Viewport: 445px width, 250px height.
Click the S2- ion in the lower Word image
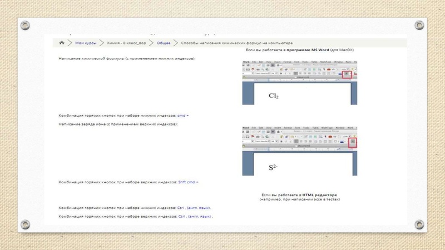pyautogui.click(x=273, y=167)
